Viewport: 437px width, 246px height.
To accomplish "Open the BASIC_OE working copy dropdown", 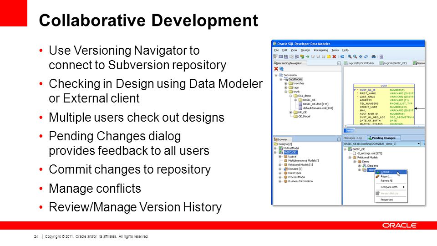I will click(x=419, y=143).
